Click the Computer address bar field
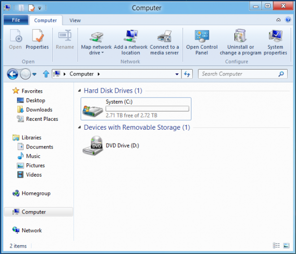This screenshot has height=254, width=296. (x=116, y=74)
